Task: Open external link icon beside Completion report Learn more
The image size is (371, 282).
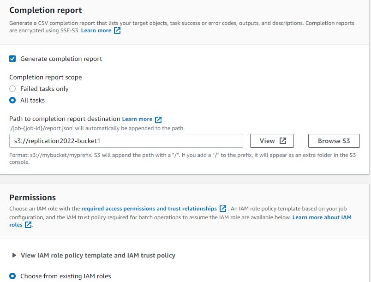Action: click(x=117, y=30)
